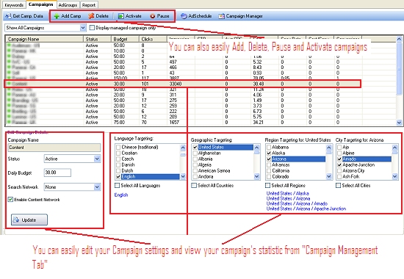Click scroll up arrow of campaign table

point(399,39)
